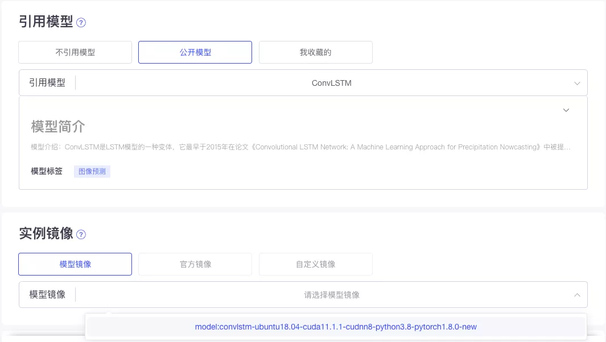Switch to the 自定义镜像 tab

(x=316, y=264)
